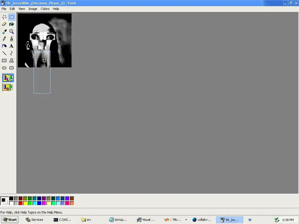Pick the violet swatch in top row
The height and width of the screenshot is (224, 299).
coord(67,199)
